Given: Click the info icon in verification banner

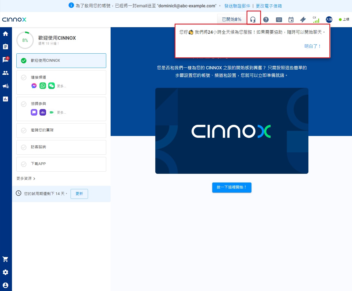Looking at the screenshot, I should coord(71,5).
